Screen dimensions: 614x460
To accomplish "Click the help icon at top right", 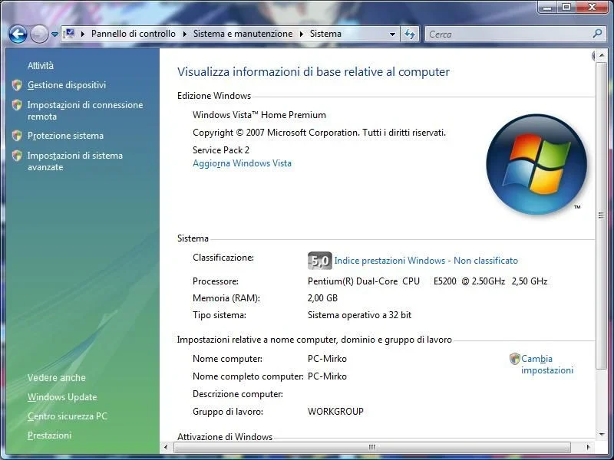I will click(x=593, y=56).
